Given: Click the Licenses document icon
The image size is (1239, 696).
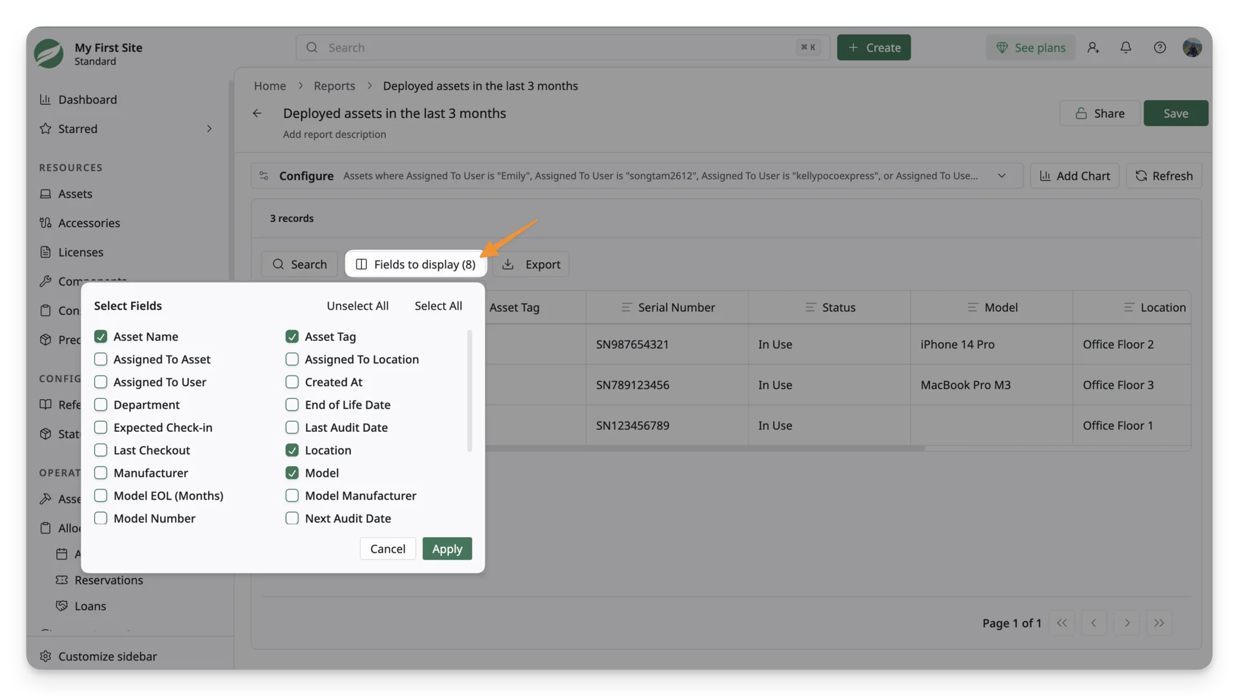Looking at the screenshot, I should [45, 252].
